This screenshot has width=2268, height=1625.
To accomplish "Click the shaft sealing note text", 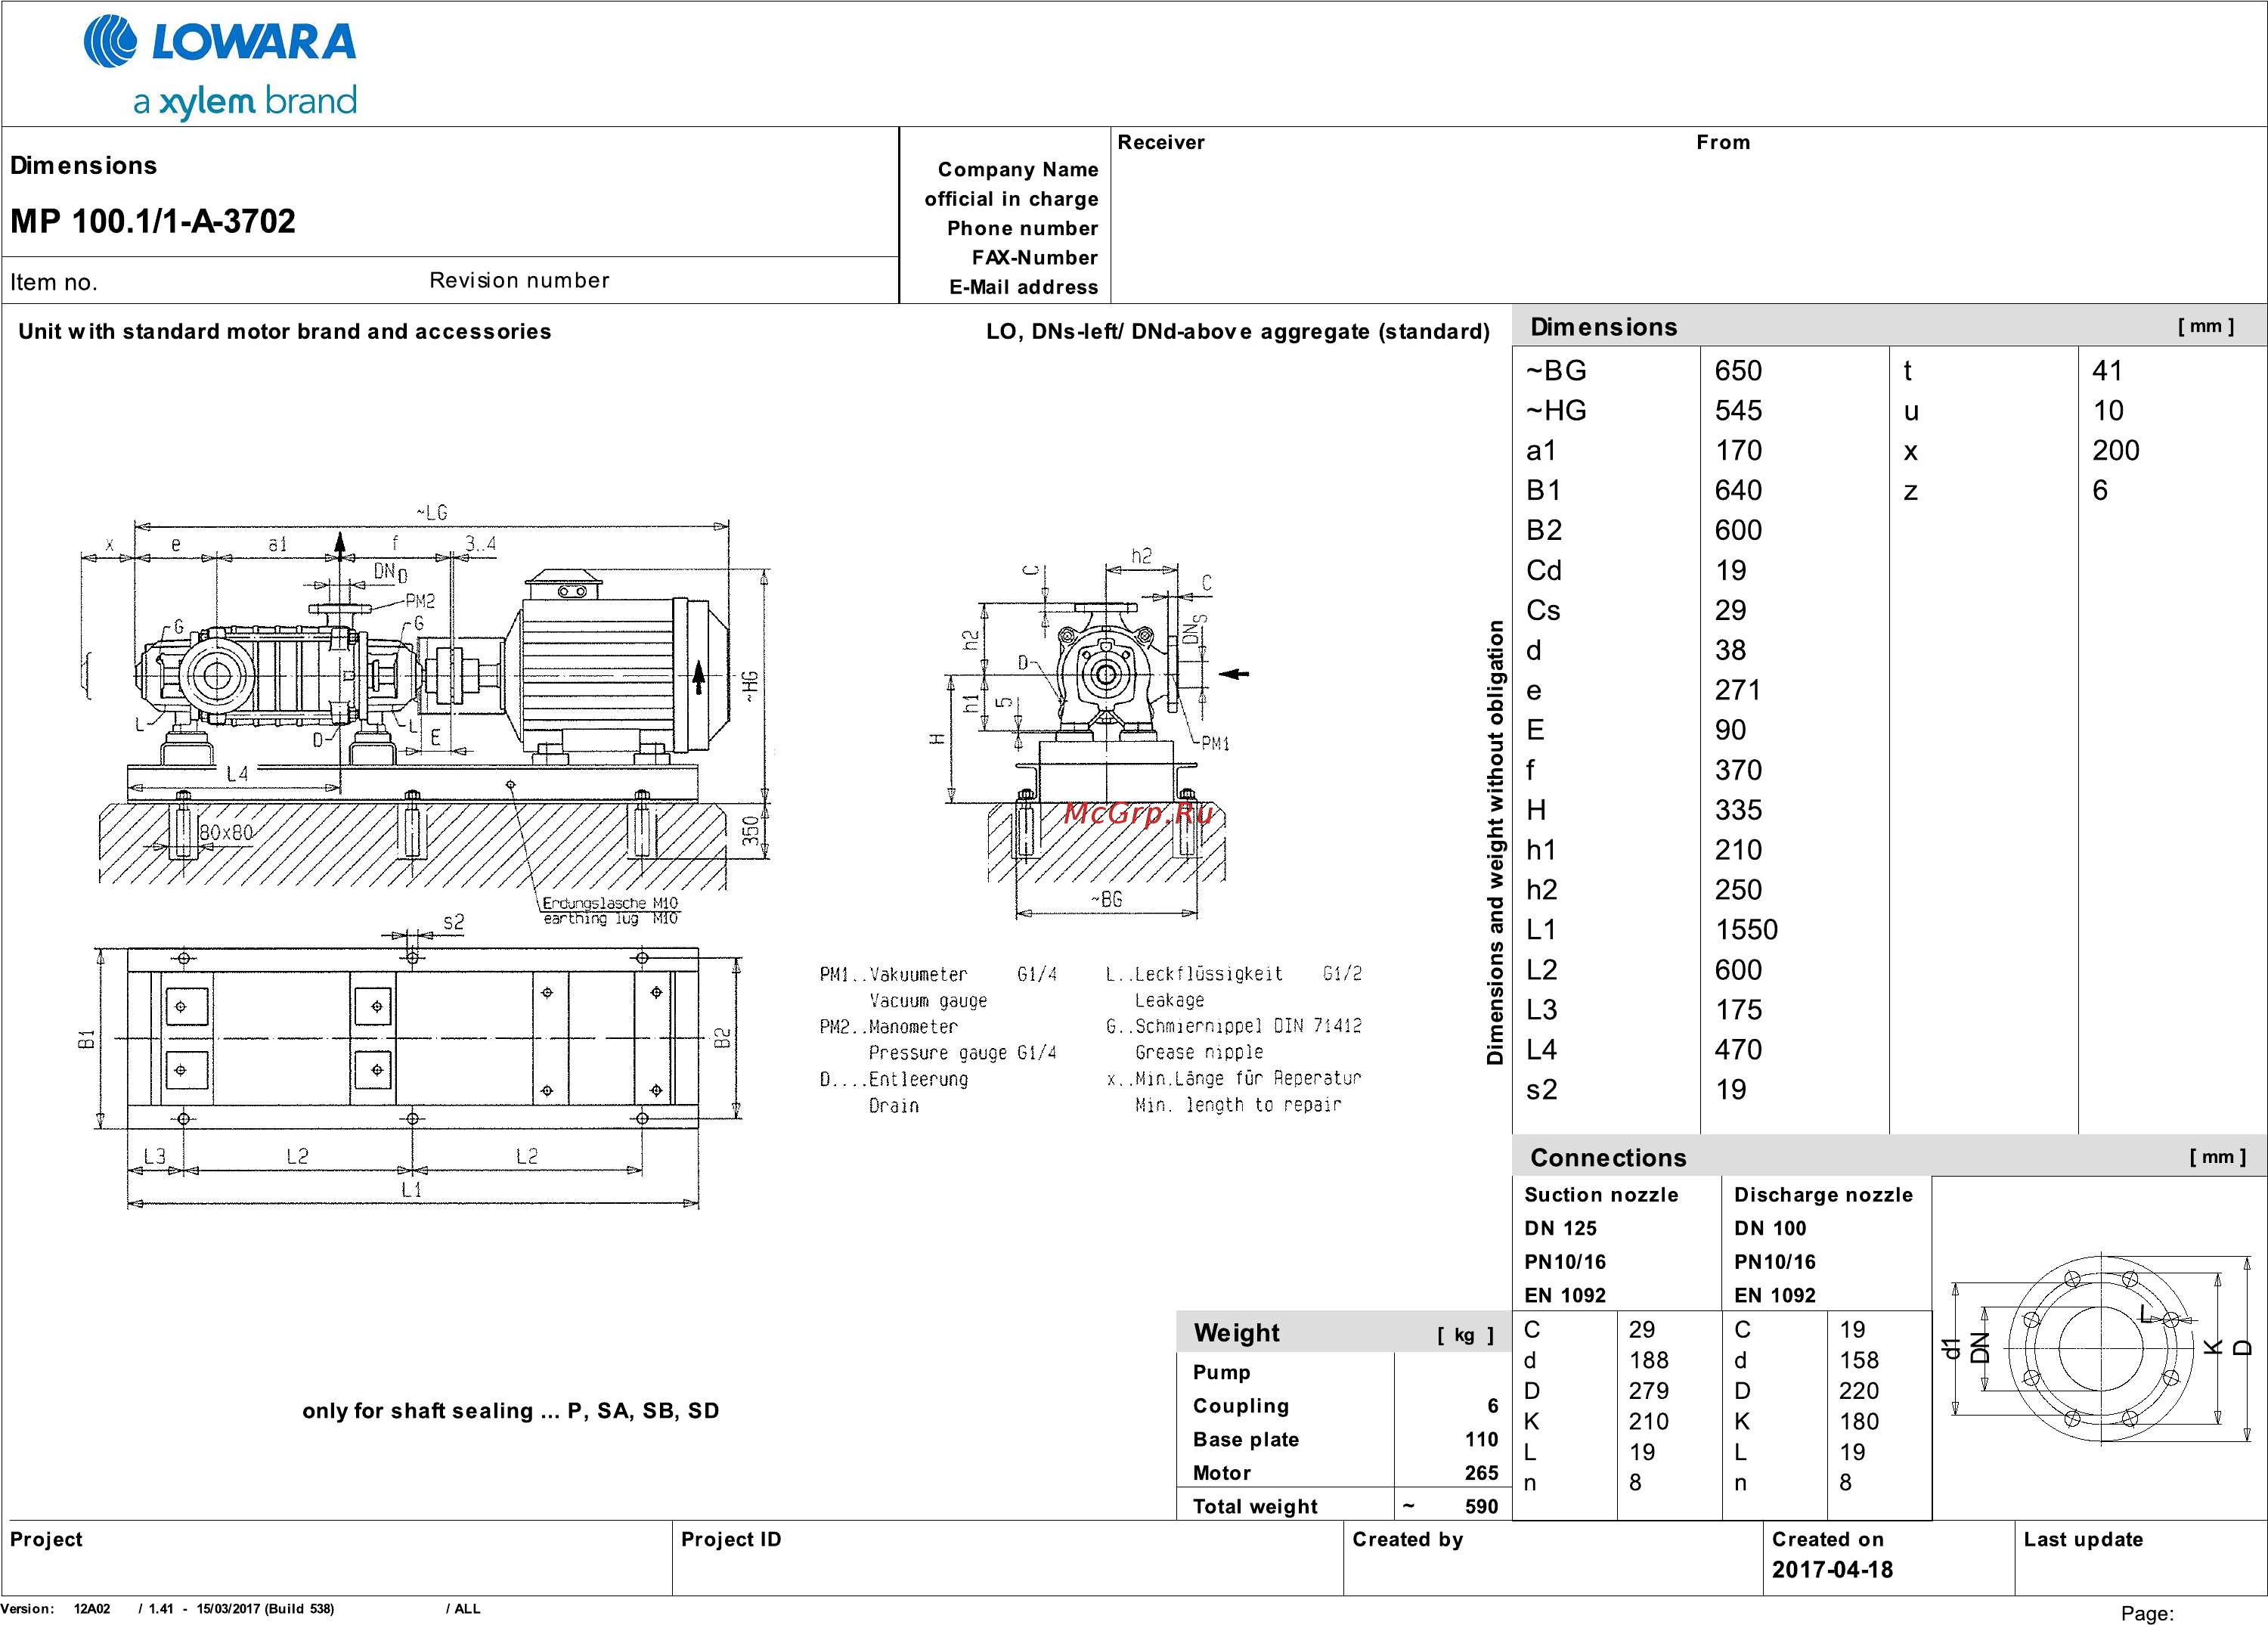I will click(511, 1411).
